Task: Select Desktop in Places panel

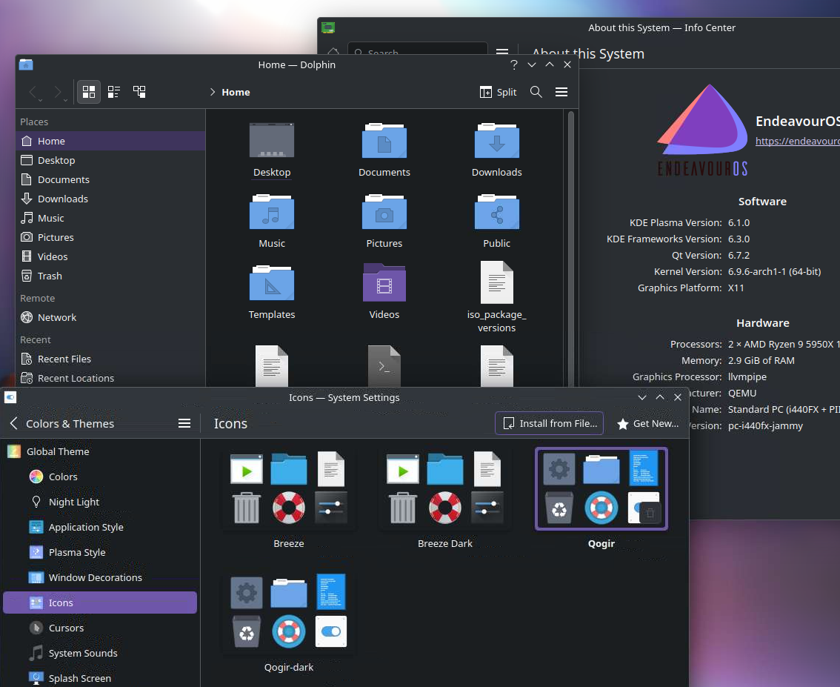Action: click(x=110, y=160)
